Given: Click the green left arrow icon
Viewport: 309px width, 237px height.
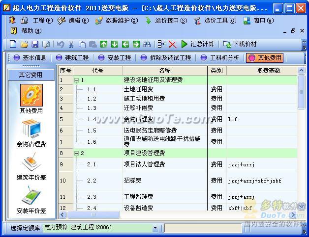Looking at the screenshot, I should click(125, 44).
